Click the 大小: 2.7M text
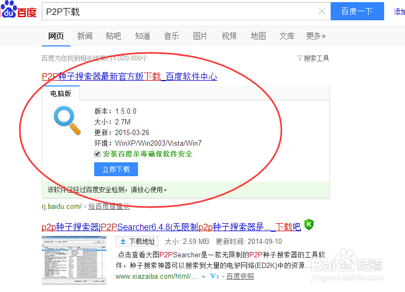Image resolution: width=405 pixels, height=292 pixels. pyautogui.click(x=112, y=122)
